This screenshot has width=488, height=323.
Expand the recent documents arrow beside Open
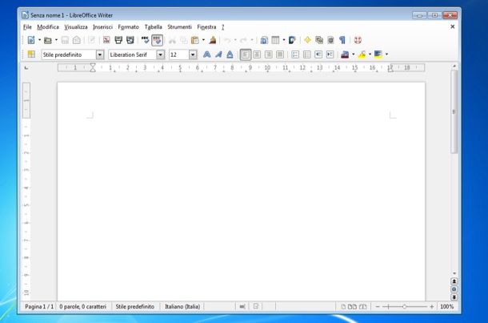pyautogui.click(x=56, y=40)
